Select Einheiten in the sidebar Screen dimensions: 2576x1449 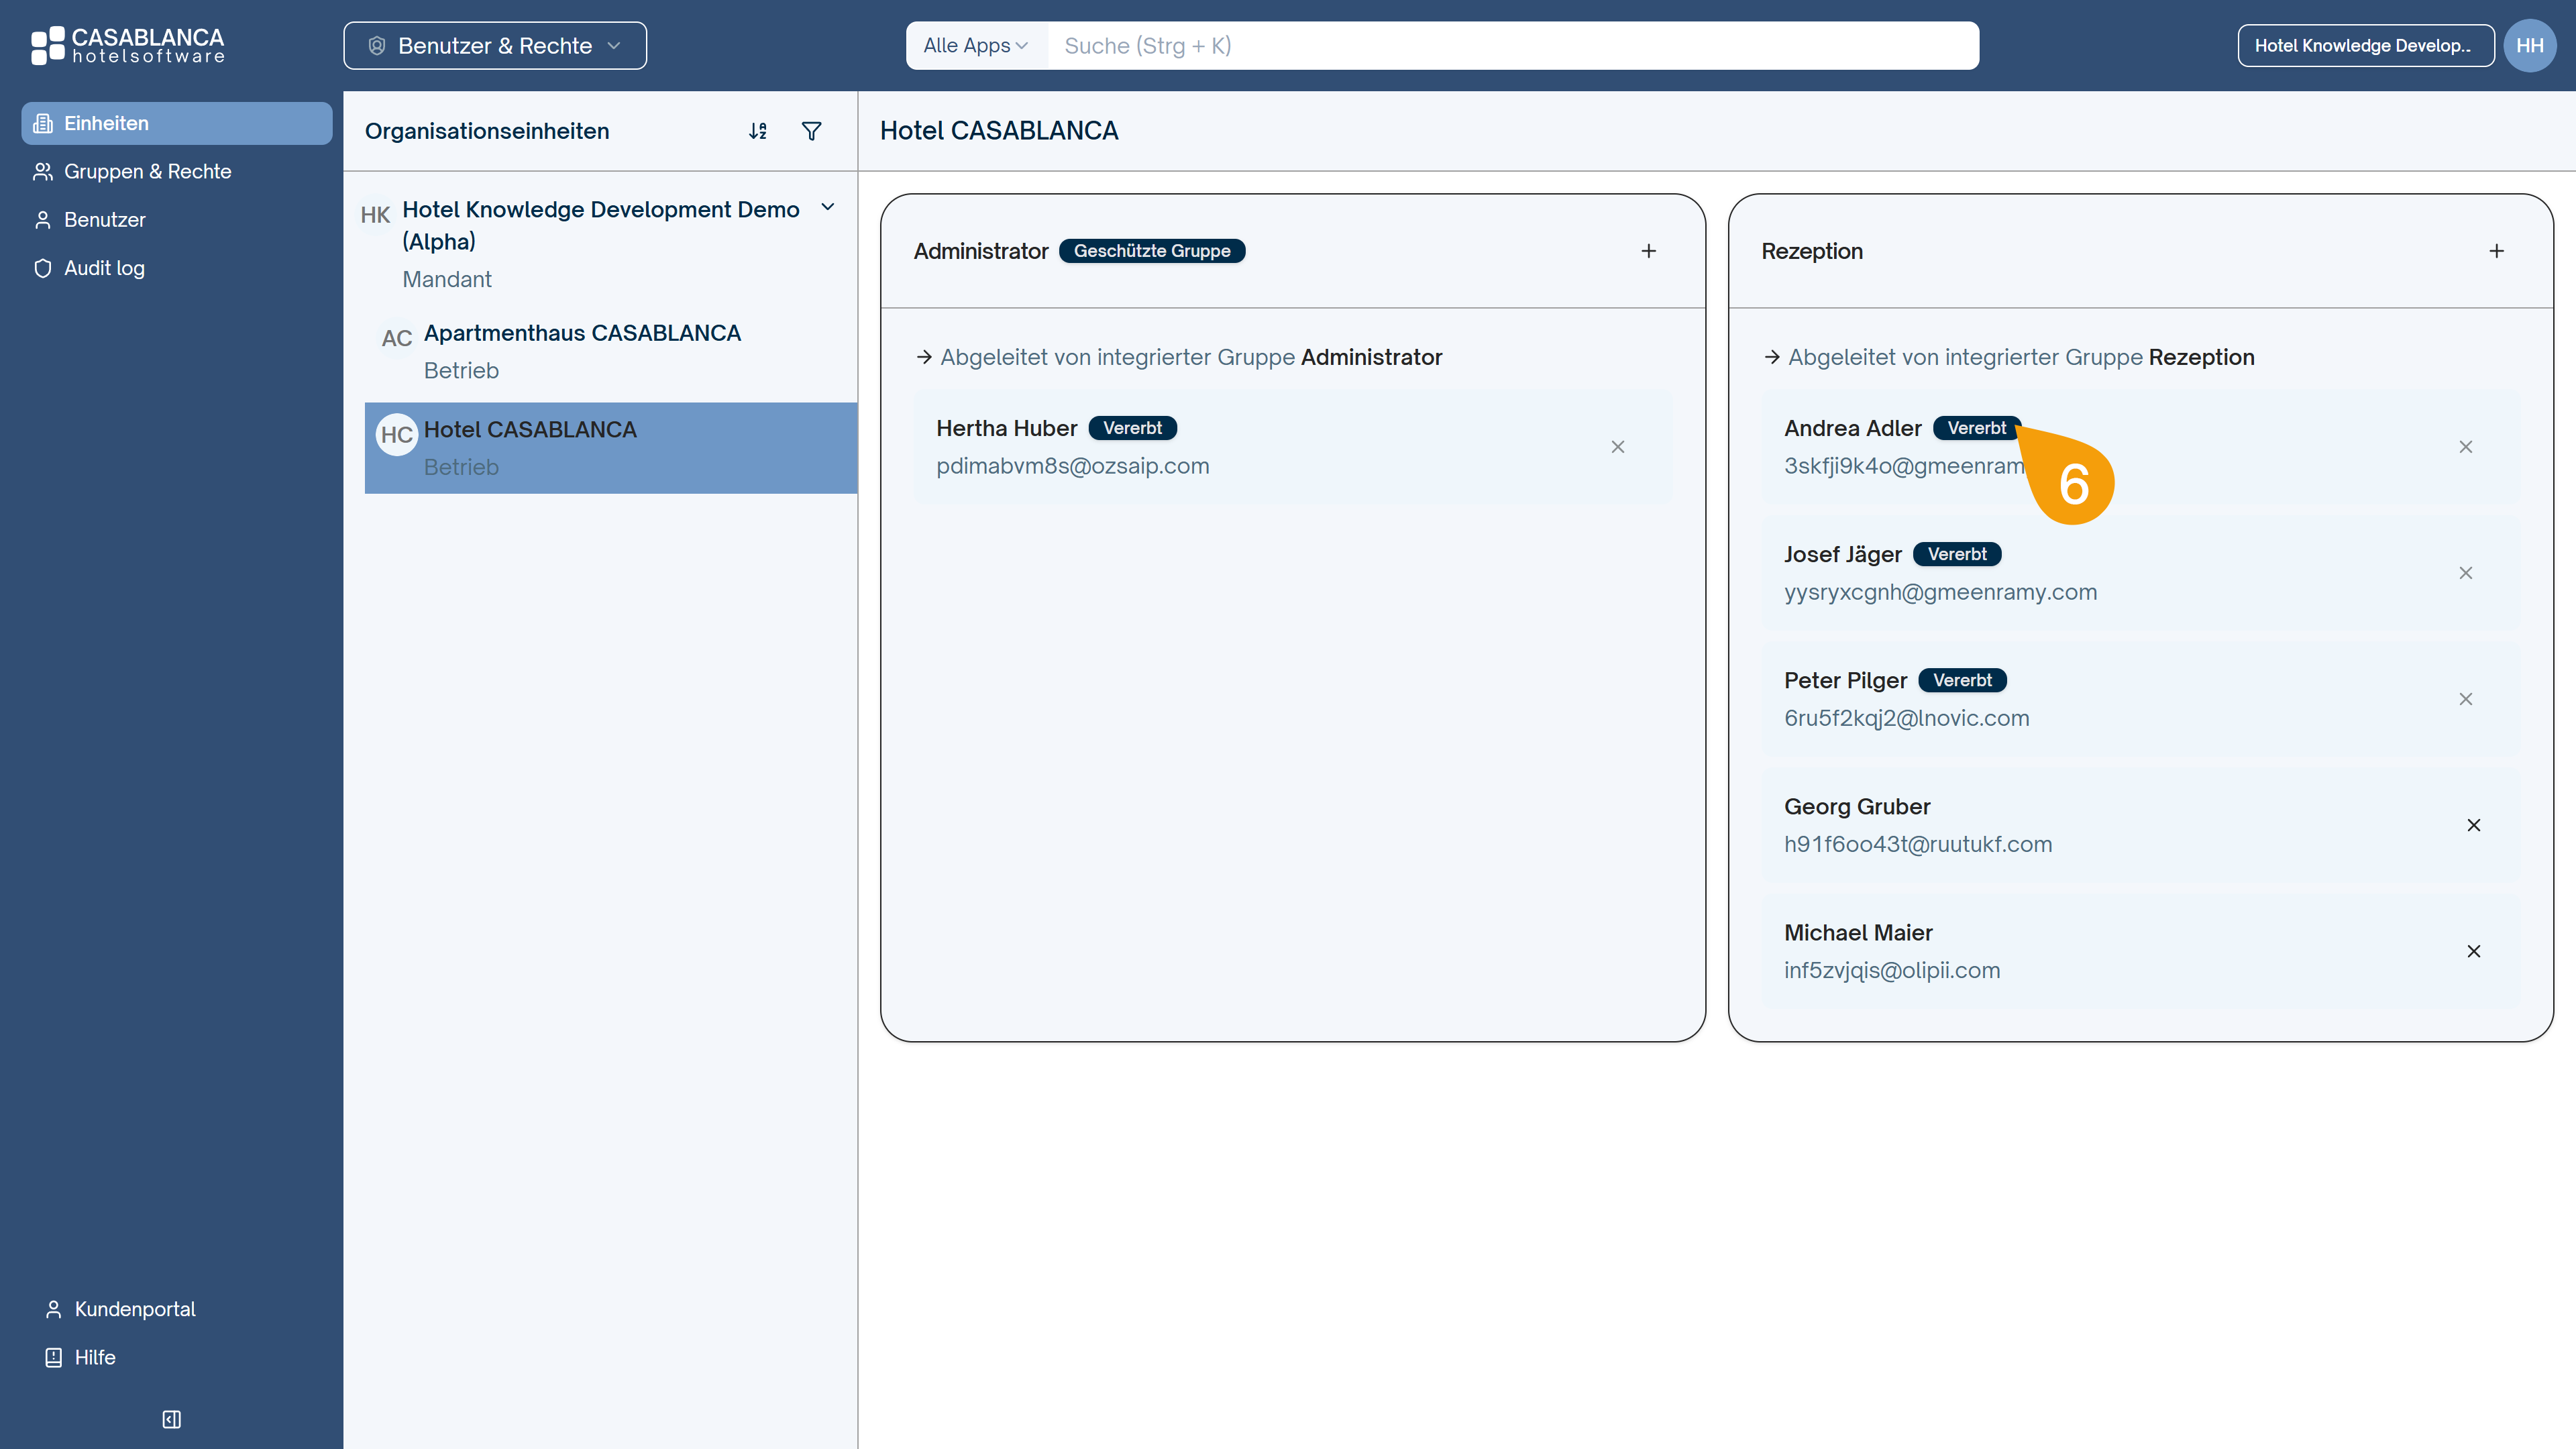[177, 123]
